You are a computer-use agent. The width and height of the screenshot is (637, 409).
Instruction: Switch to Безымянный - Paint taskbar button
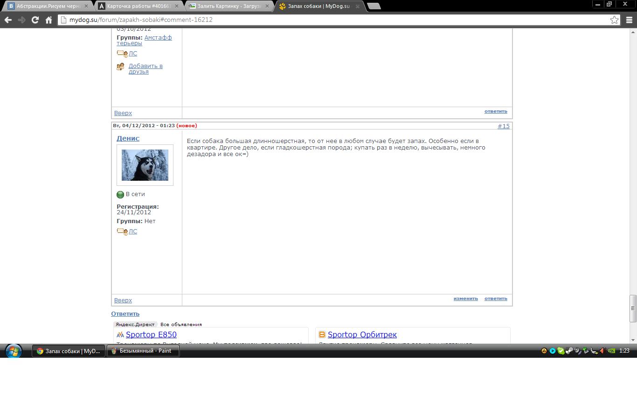click(143, 351)
